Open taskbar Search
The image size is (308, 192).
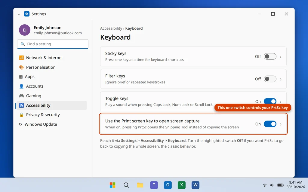pyautogui.click(x=126, y=185)
